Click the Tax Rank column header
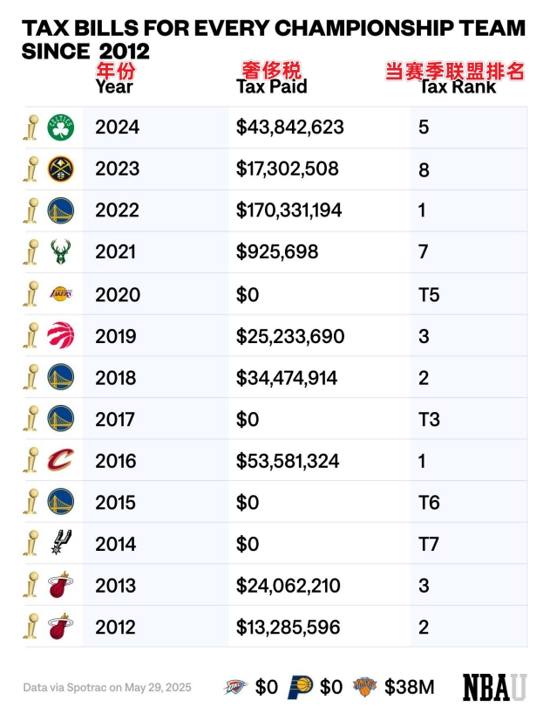 [458, 86]
